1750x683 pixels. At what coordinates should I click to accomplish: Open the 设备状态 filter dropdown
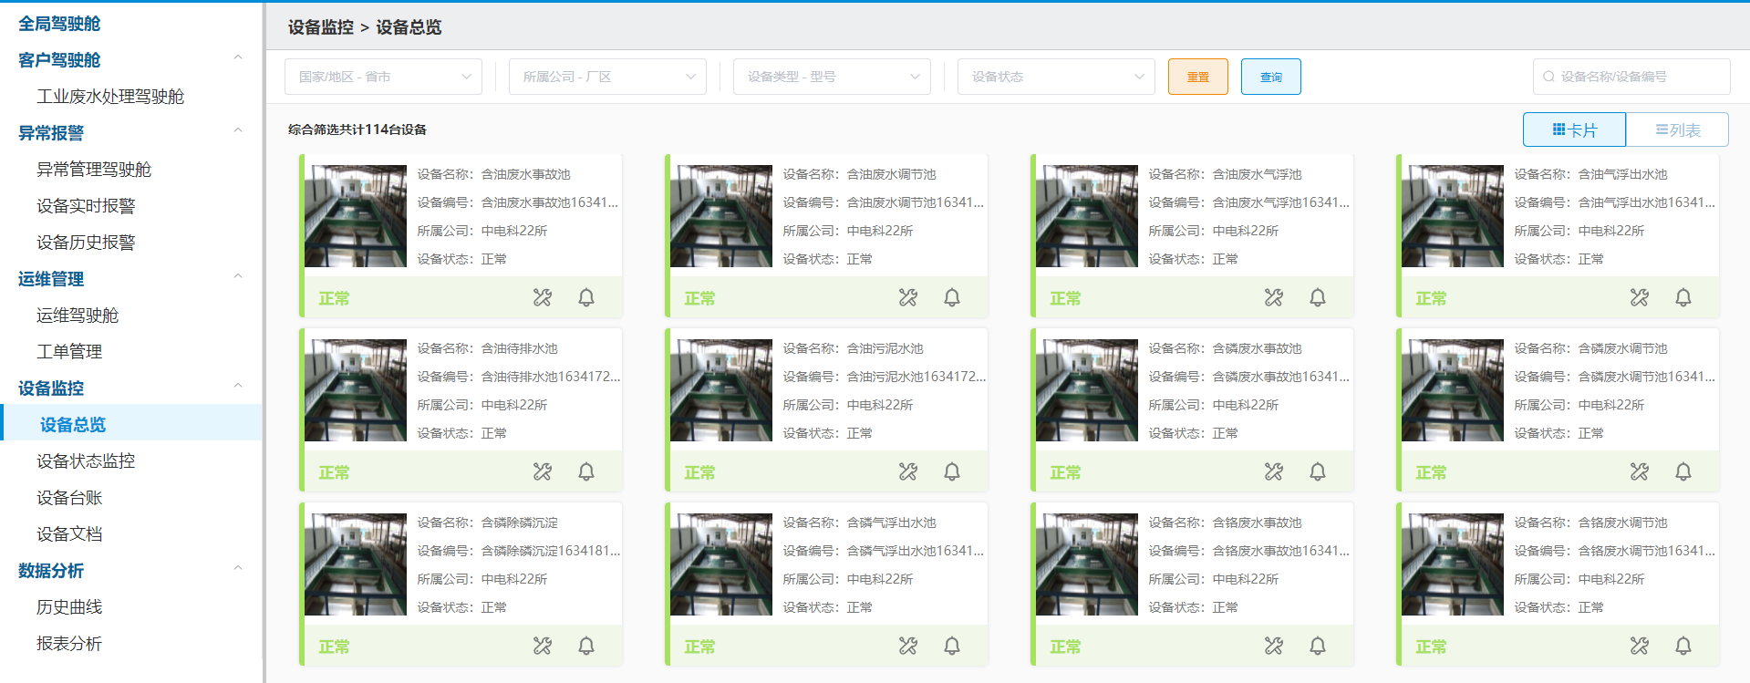pyautogui.click(x=1056, y=77)
